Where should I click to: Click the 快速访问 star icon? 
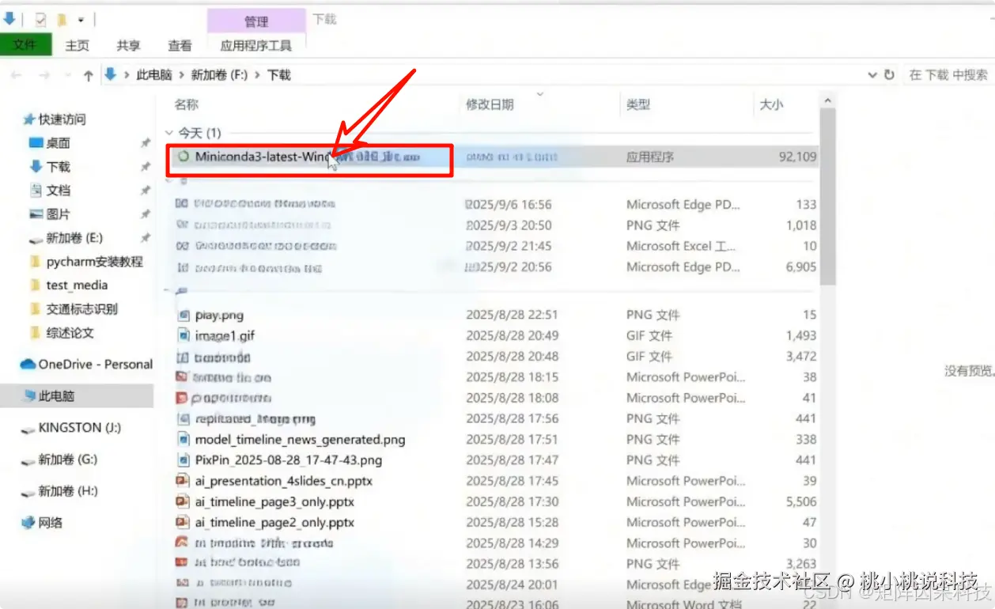29,119
